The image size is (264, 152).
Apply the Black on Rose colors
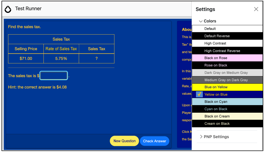click(x=227, y=58)
